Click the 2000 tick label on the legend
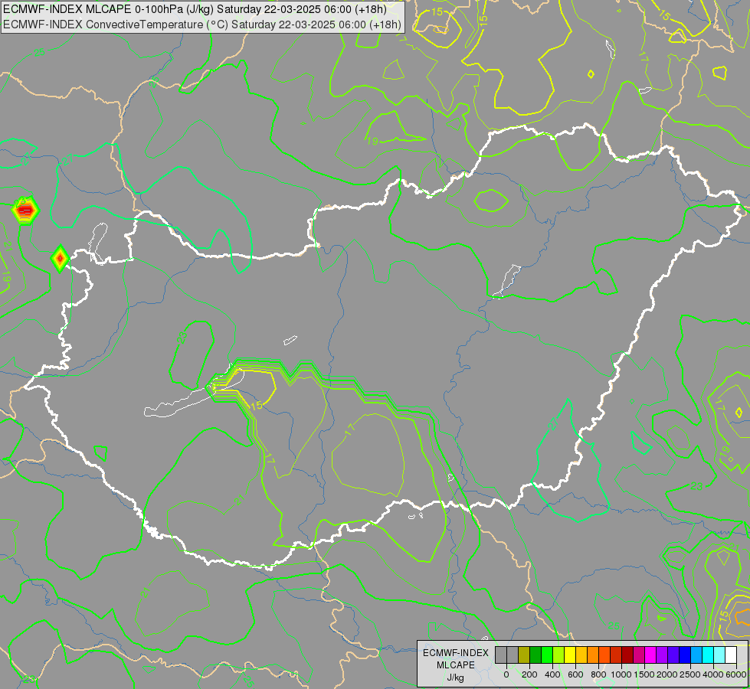 [667, 674]
